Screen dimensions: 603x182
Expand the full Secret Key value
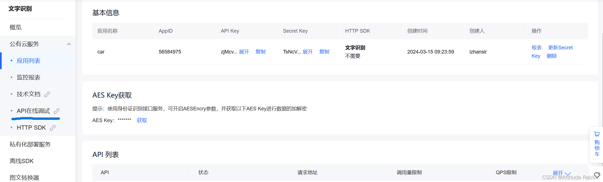coord(308,52)
